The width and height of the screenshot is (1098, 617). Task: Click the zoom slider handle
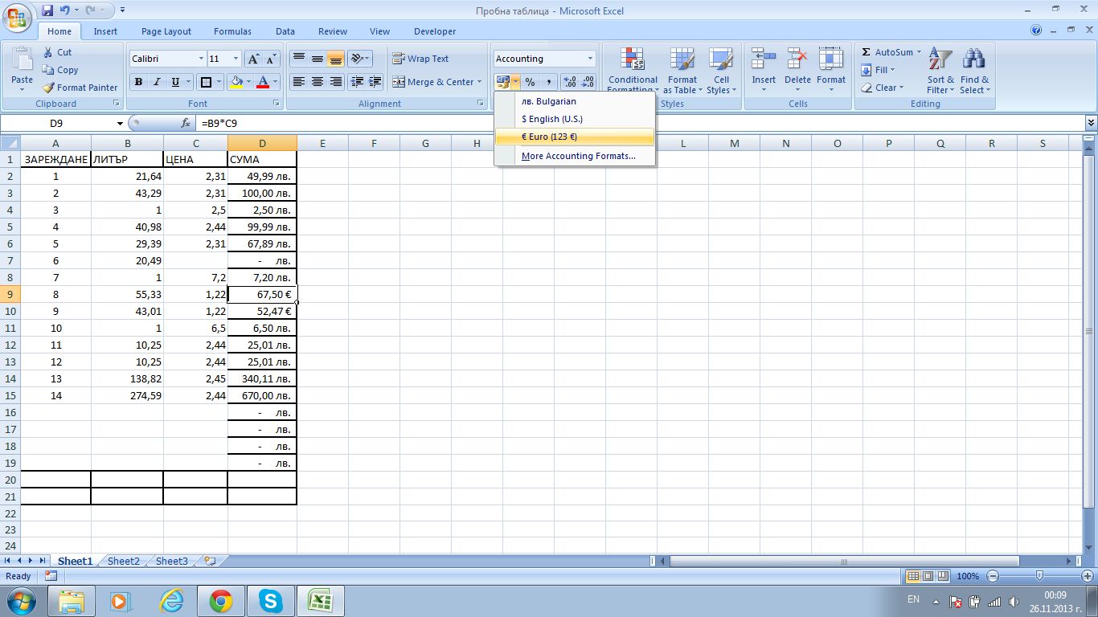(x=1039, y=576)
